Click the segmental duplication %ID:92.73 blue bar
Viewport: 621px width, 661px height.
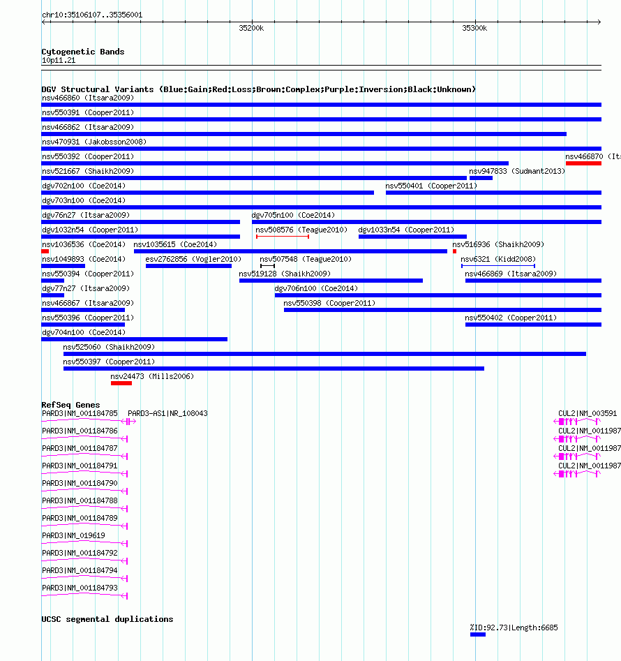click(x=478, y=634)
